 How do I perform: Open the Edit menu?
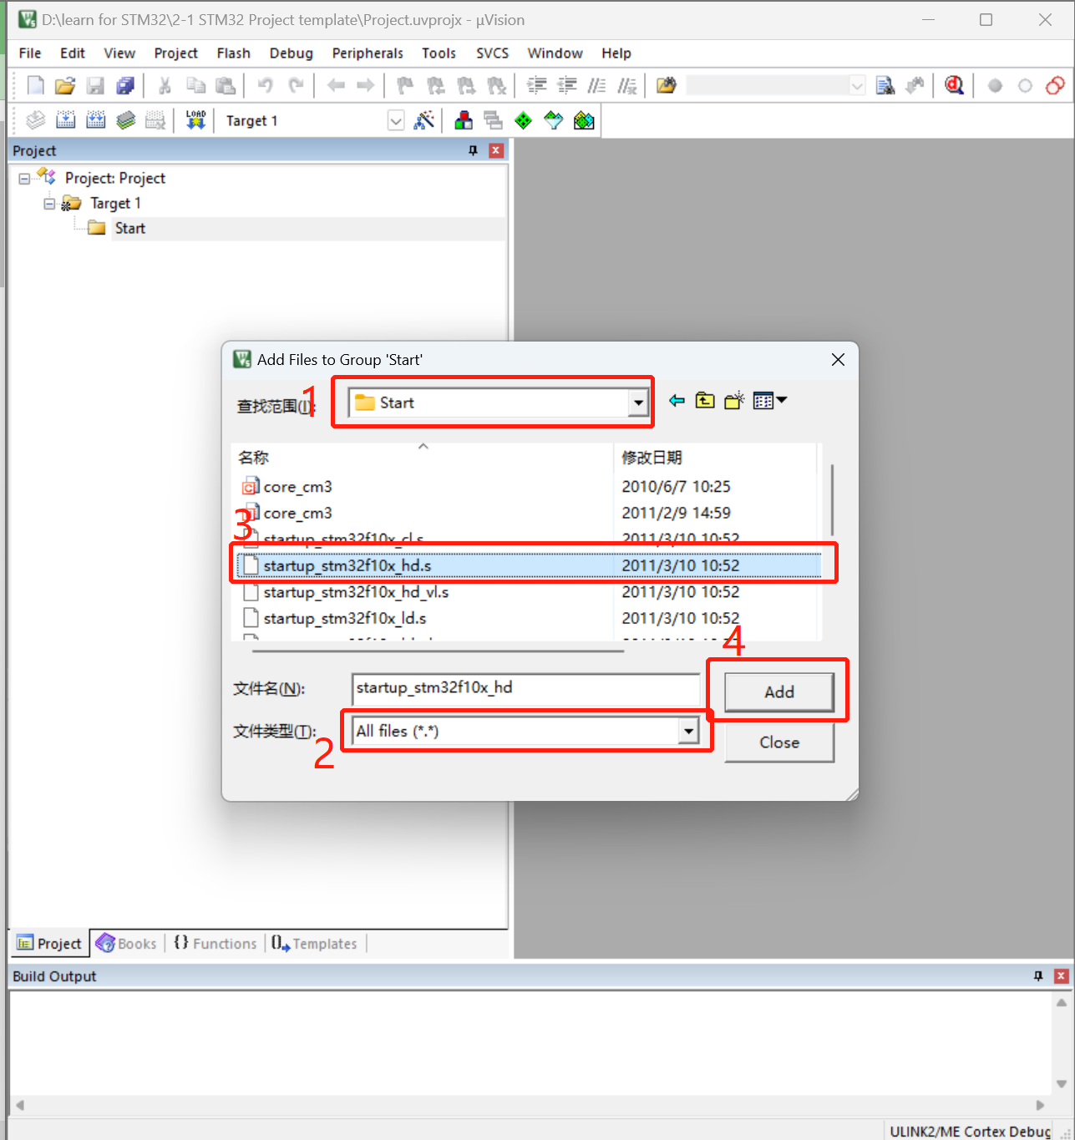pyautogui.click(x=73, y=53)
